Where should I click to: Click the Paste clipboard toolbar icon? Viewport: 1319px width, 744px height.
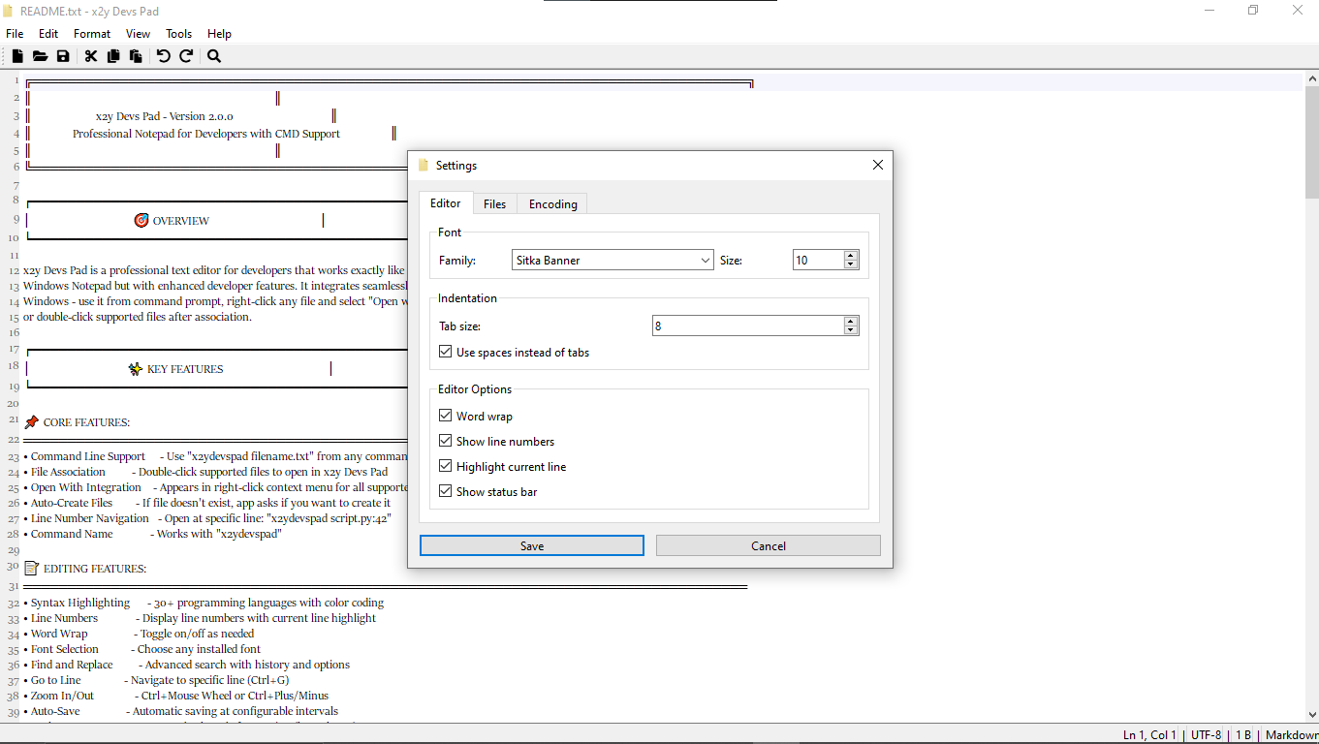[x=136, y=56]
